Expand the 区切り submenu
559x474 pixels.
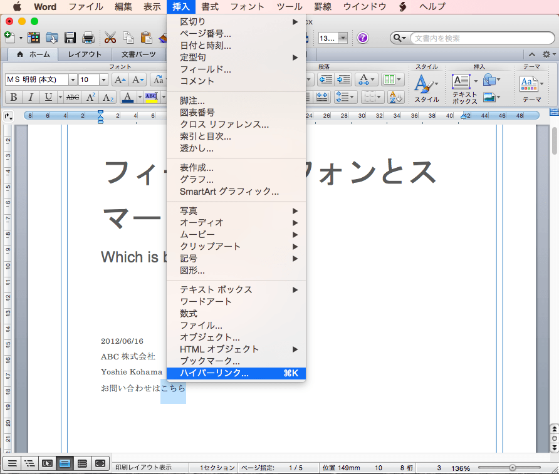pos(236,22)
